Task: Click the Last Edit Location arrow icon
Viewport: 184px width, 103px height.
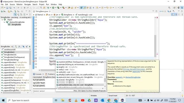Action: tap(108, 8)
